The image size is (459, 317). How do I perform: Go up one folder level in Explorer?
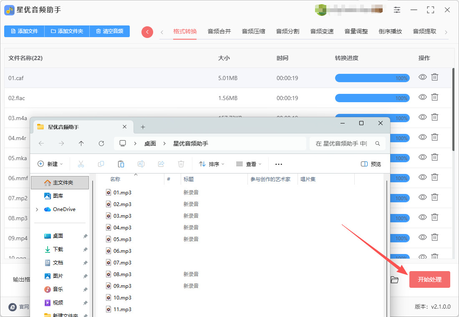pyautogui.click(x=81, y=143)
